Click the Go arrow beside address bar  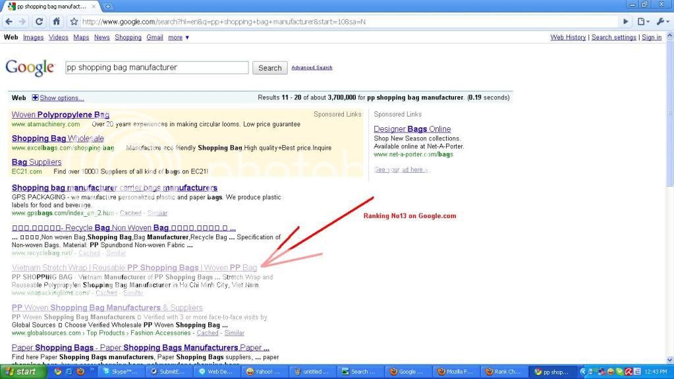pyautogui.click(x=626, y=21)
